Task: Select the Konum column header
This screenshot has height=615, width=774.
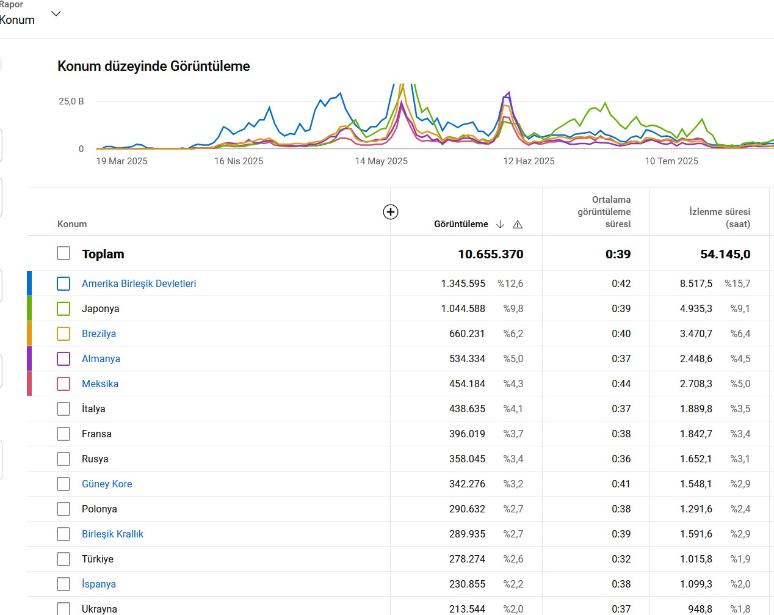Action: pos(72,224)
